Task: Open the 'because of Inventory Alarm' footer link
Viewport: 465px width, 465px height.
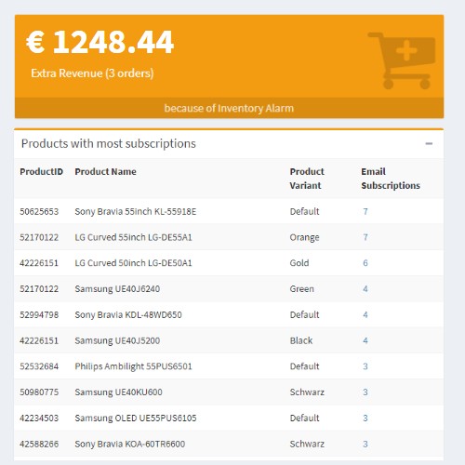Action: 229,108
